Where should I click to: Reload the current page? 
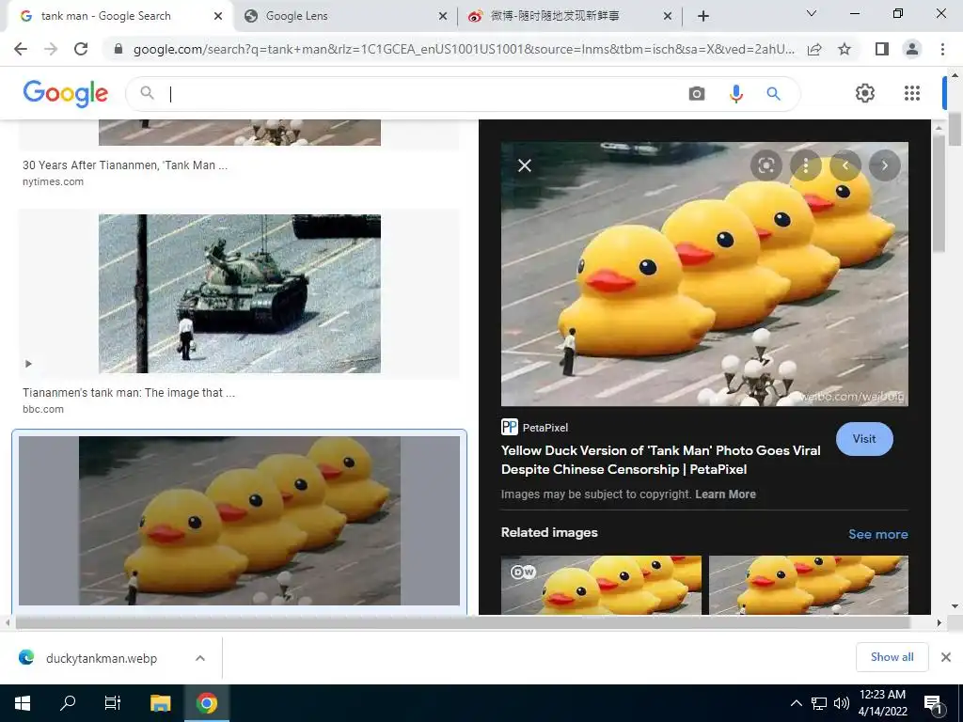pos(81,49)
